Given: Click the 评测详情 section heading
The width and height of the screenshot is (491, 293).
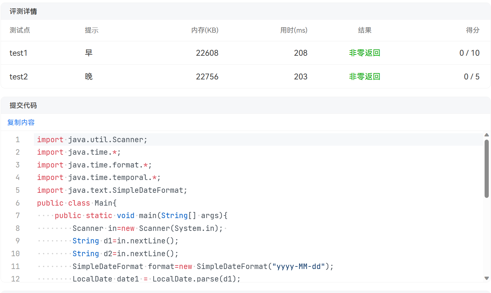Looking at the screenshot, I should (x=23, y=12).
